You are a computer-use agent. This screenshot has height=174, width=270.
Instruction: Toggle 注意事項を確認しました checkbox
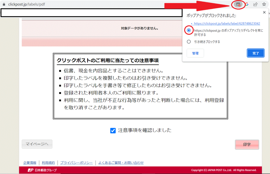(x=113, y=130)
